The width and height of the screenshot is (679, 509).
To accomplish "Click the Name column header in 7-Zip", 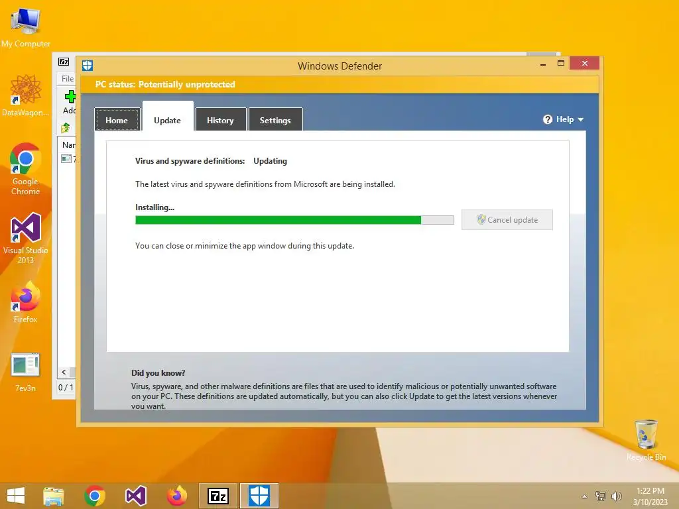I will pos(68,144).
